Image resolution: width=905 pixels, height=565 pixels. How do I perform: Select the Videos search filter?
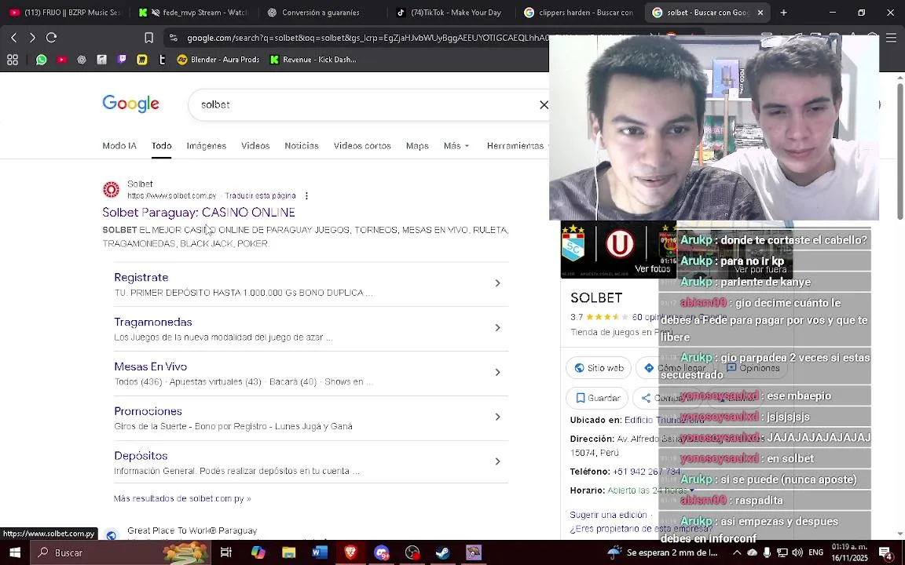255,146
